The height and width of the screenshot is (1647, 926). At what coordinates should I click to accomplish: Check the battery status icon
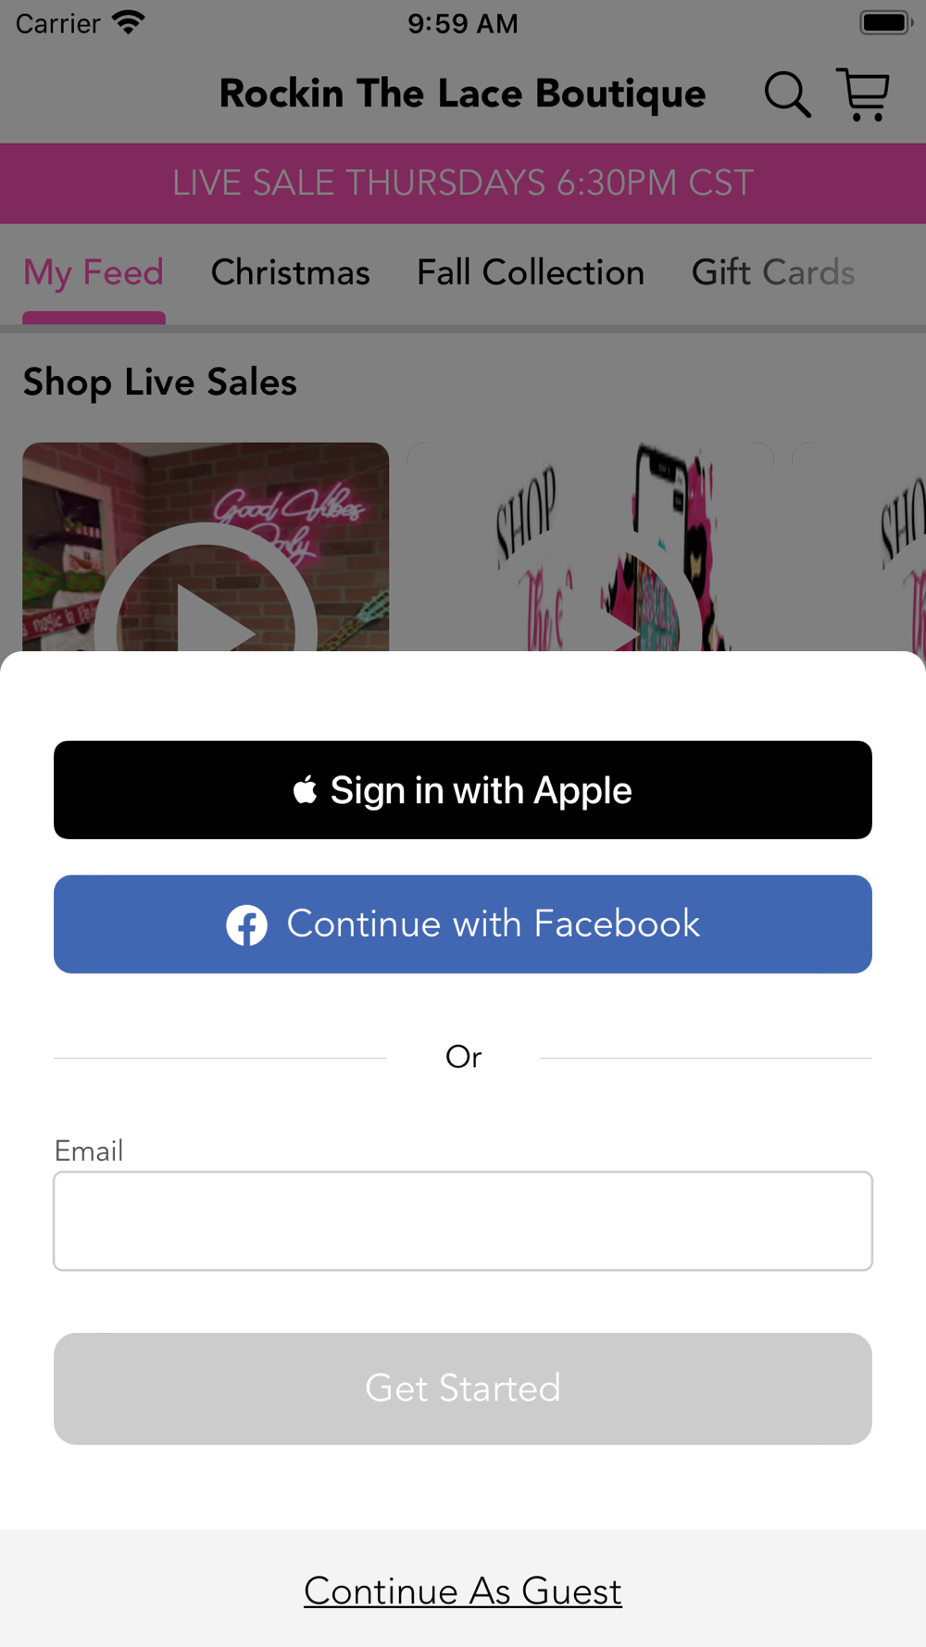pyautogui.click(x=886, y=23)
